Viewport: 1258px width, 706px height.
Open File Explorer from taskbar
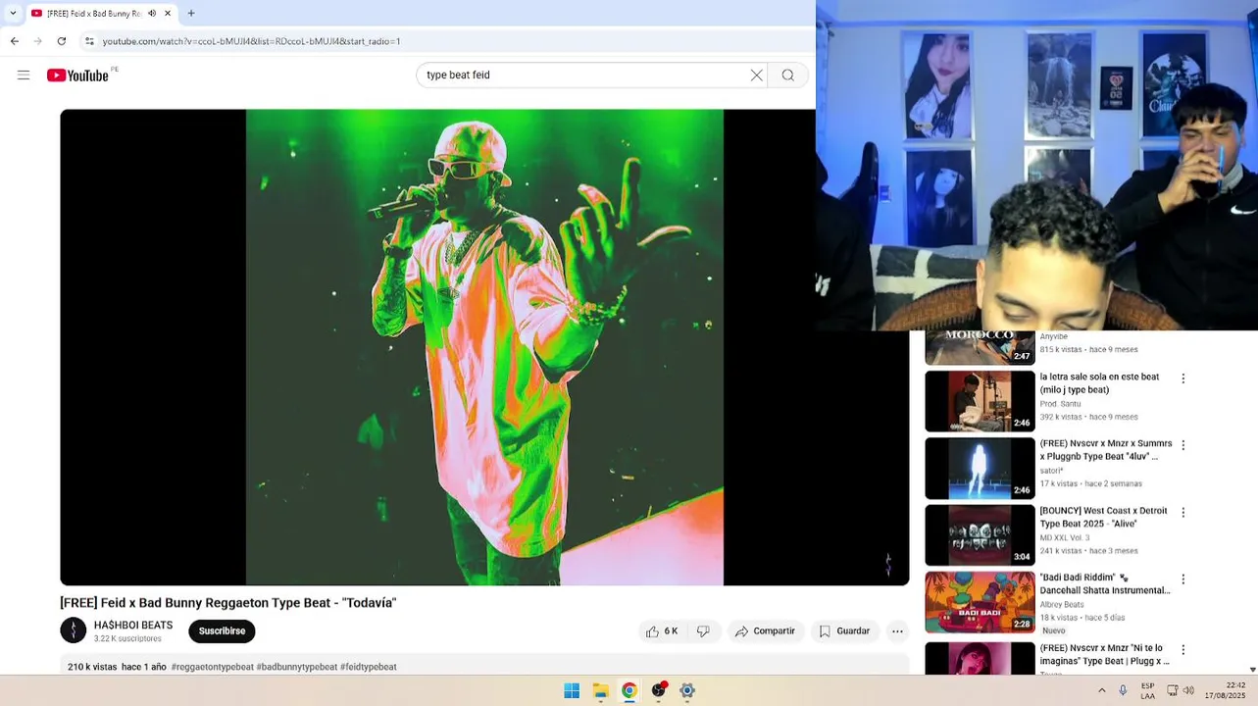[x=600, y=690]
